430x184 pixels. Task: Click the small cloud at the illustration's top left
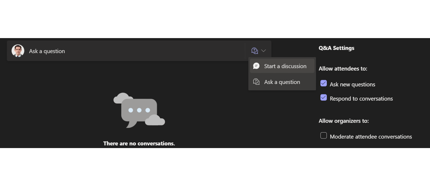(x=122, y=98)
